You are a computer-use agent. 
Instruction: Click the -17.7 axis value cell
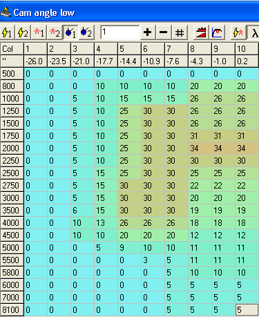coord(106,61)
